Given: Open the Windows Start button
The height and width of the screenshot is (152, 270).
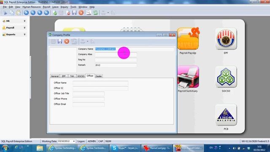Looking at the screenshot, I should (5, 148).
